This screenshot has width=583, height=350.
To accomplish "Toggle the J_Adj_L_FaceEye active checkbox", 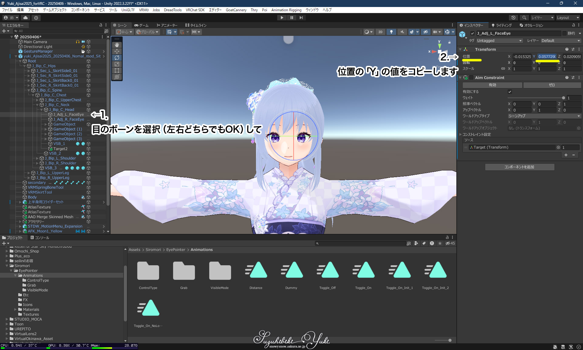I will [x=472, y=33].
